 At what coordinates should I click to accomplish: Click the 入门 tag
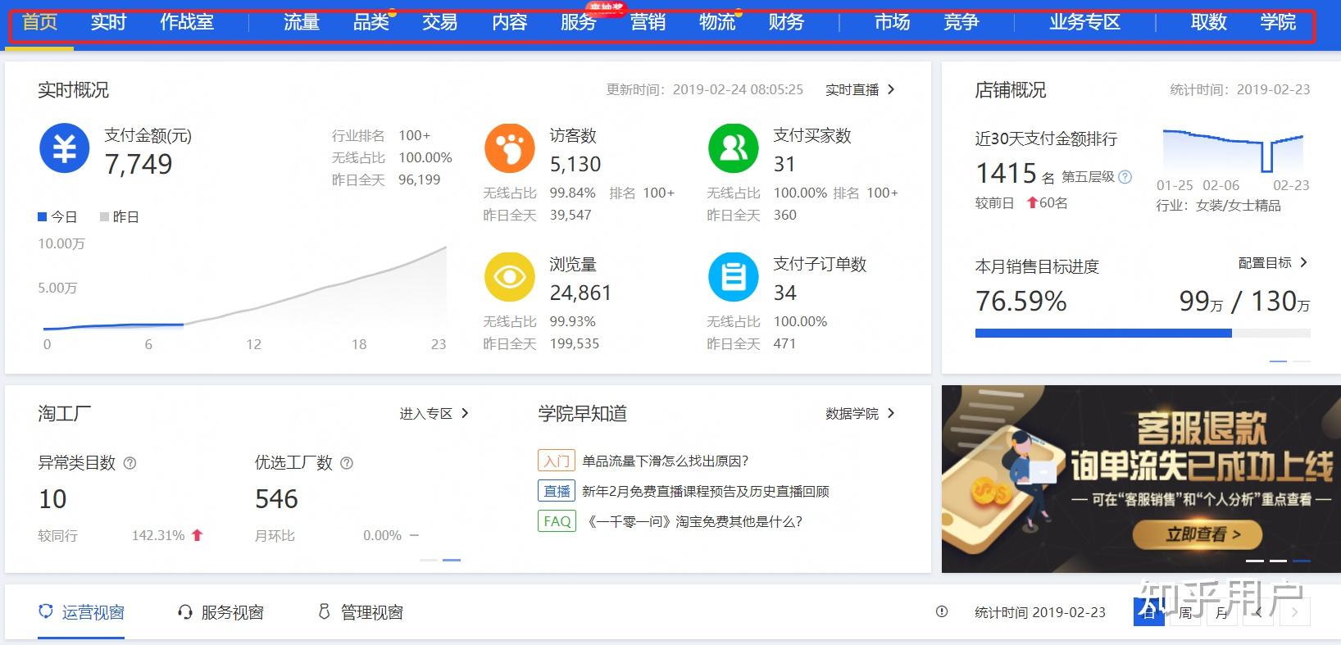[557, 461]
